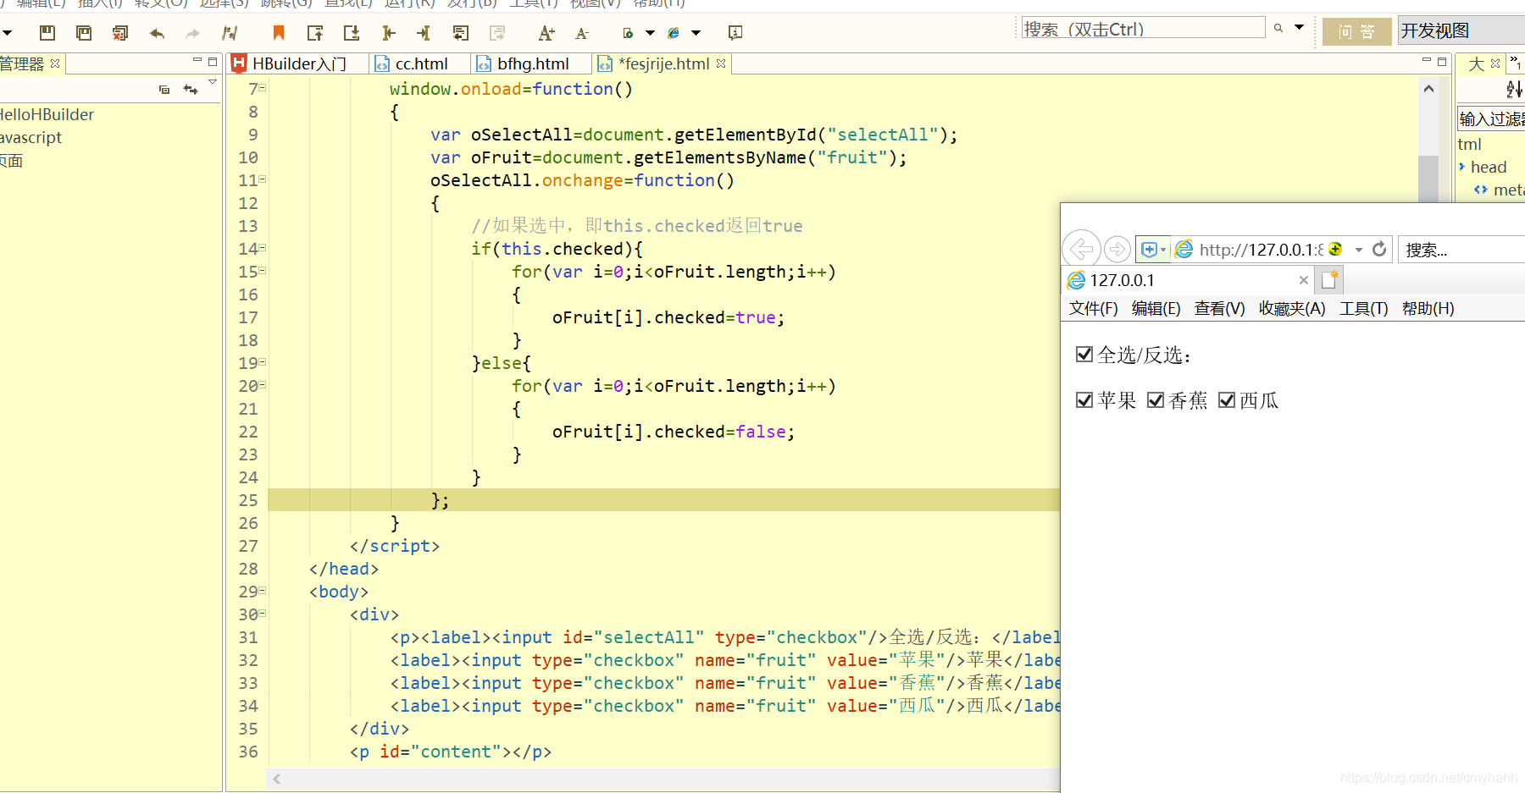Uncheck the 香蕉 checkbox

[1156, 399]
